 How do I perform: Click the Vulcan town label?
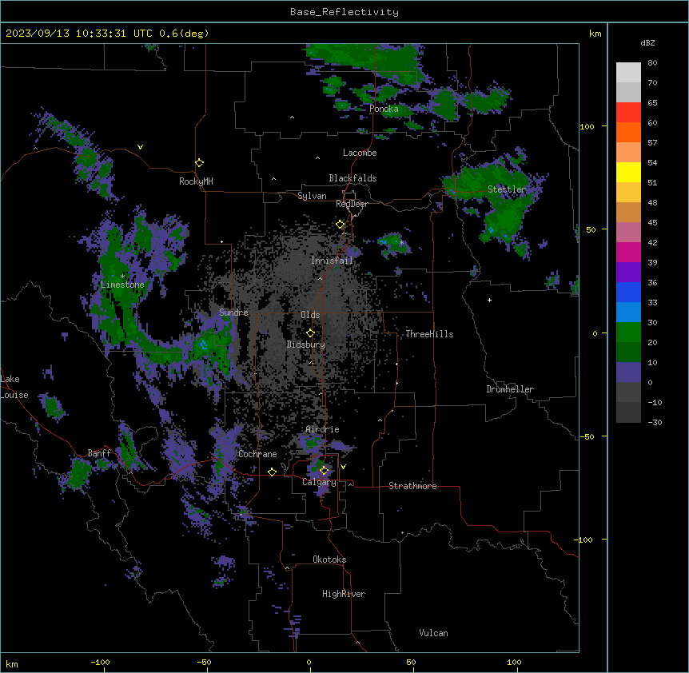pos(433,633)
